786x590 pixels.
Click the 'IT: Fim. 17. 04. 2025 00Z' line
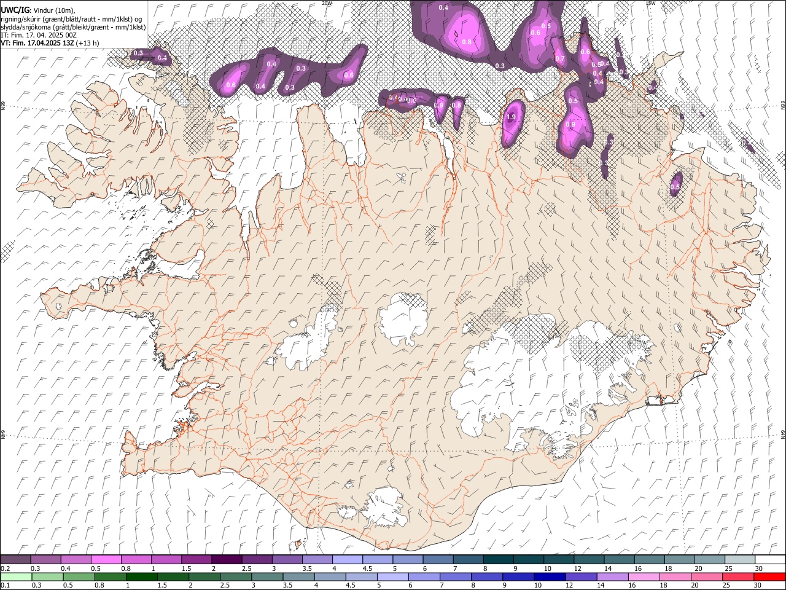[x=39, y=35]
